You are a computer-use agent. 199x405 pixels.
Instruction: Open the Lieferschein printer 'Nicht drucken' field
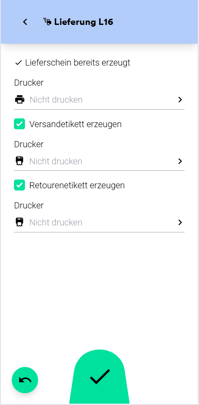pyautogui.click(x=99, y=100)
